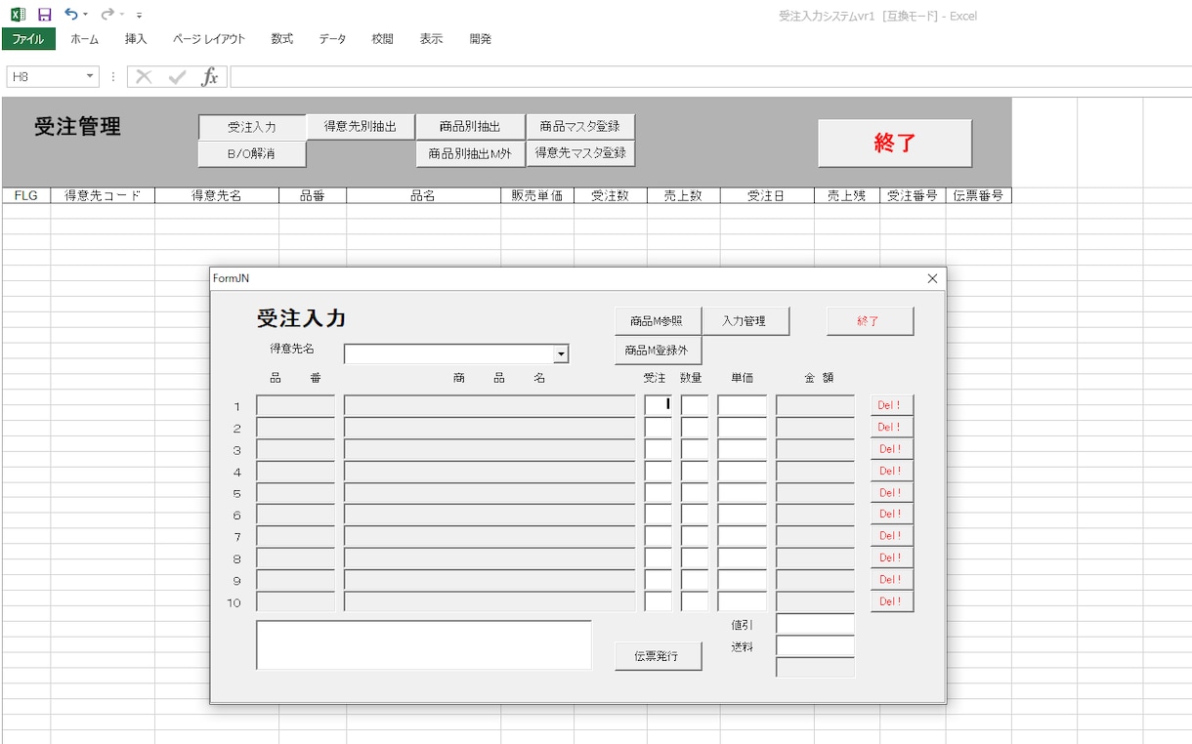This screenshot has width=1192, height=744.
Task: Click the Save icon in quick access toolbar
Action: tap(44, 15)
